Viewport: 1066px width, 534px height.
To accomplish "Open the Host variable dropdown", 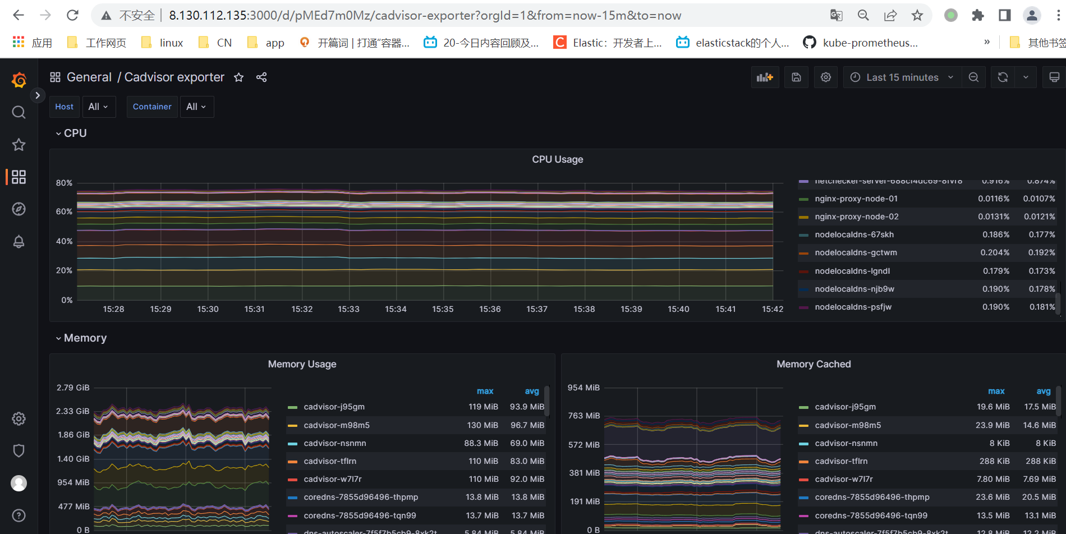I will 99,107.
